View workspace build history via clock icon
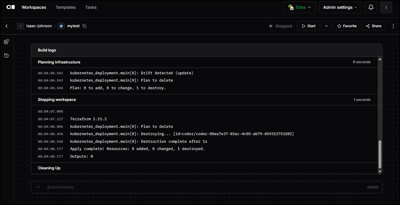 pyautogui.click(x=6, y=55)
